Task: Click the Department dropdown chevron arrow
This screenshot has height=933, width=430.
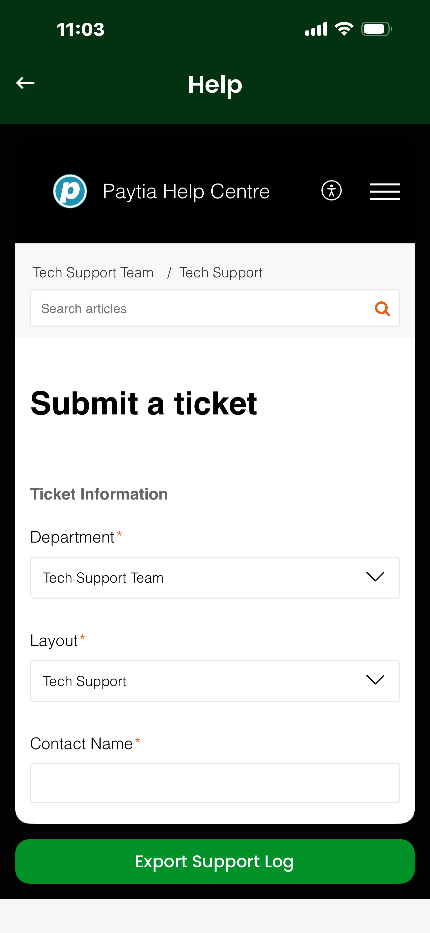Action: [375, 577]
